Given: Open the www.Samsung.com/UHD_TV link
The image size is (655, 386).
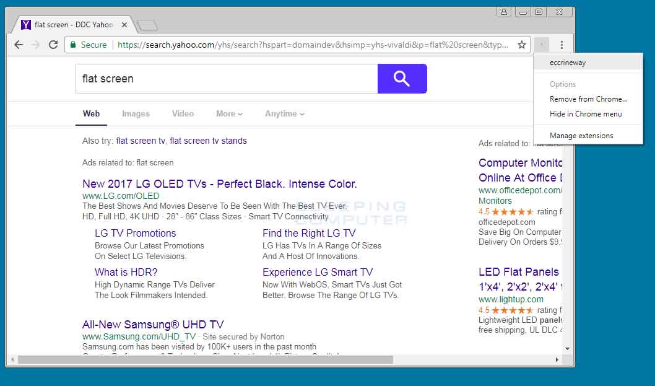Looking at the screenshot, I should tap(139, 336).
